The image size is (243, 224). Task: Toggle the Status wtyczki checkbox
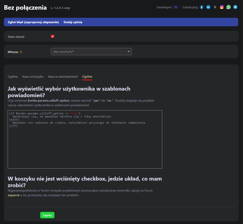tap(53, 36)
